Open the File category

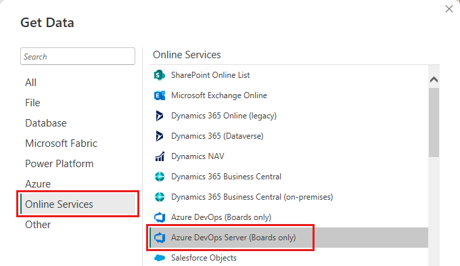tap(32, 103)
